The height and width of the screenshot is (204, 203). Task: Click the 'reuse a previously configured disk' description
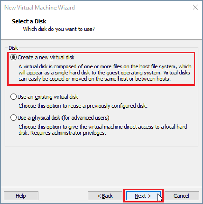click(83, 106)
